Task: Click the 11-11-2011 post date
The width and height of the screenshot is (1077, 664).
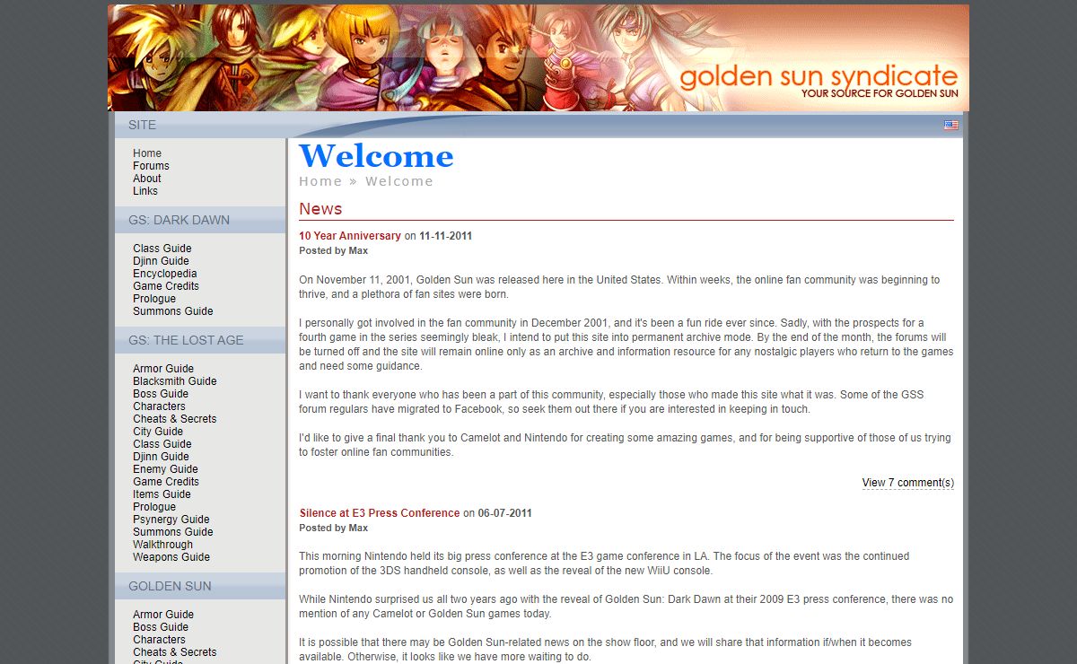Action: point(446,236)
